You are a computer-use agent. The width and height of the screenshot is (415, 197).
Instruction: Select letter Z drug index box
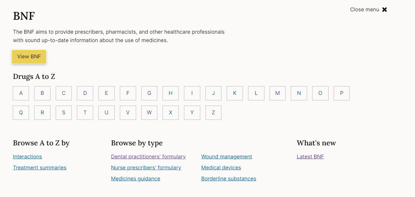pos(213,113)
